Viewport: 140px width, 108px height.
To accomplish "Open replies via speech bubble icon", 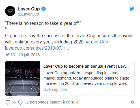I will pos(21,102).
